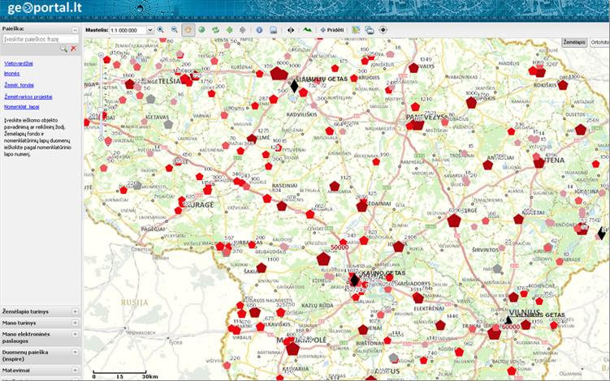Switch to Ortofoto base map view
This screenshot has height=381, width=610.
point(600,41)
